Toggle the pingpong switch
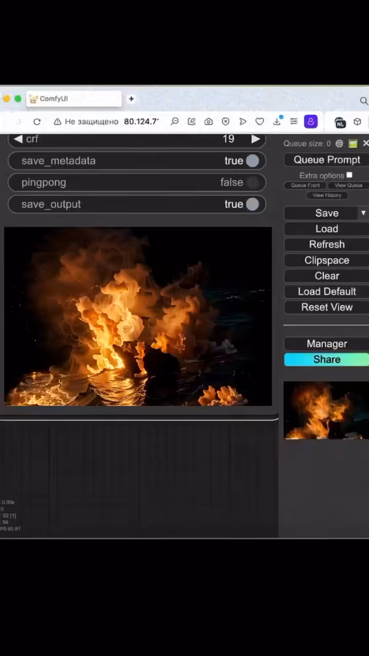Screen dimensions: 369x656 click(x=252, y=182)
